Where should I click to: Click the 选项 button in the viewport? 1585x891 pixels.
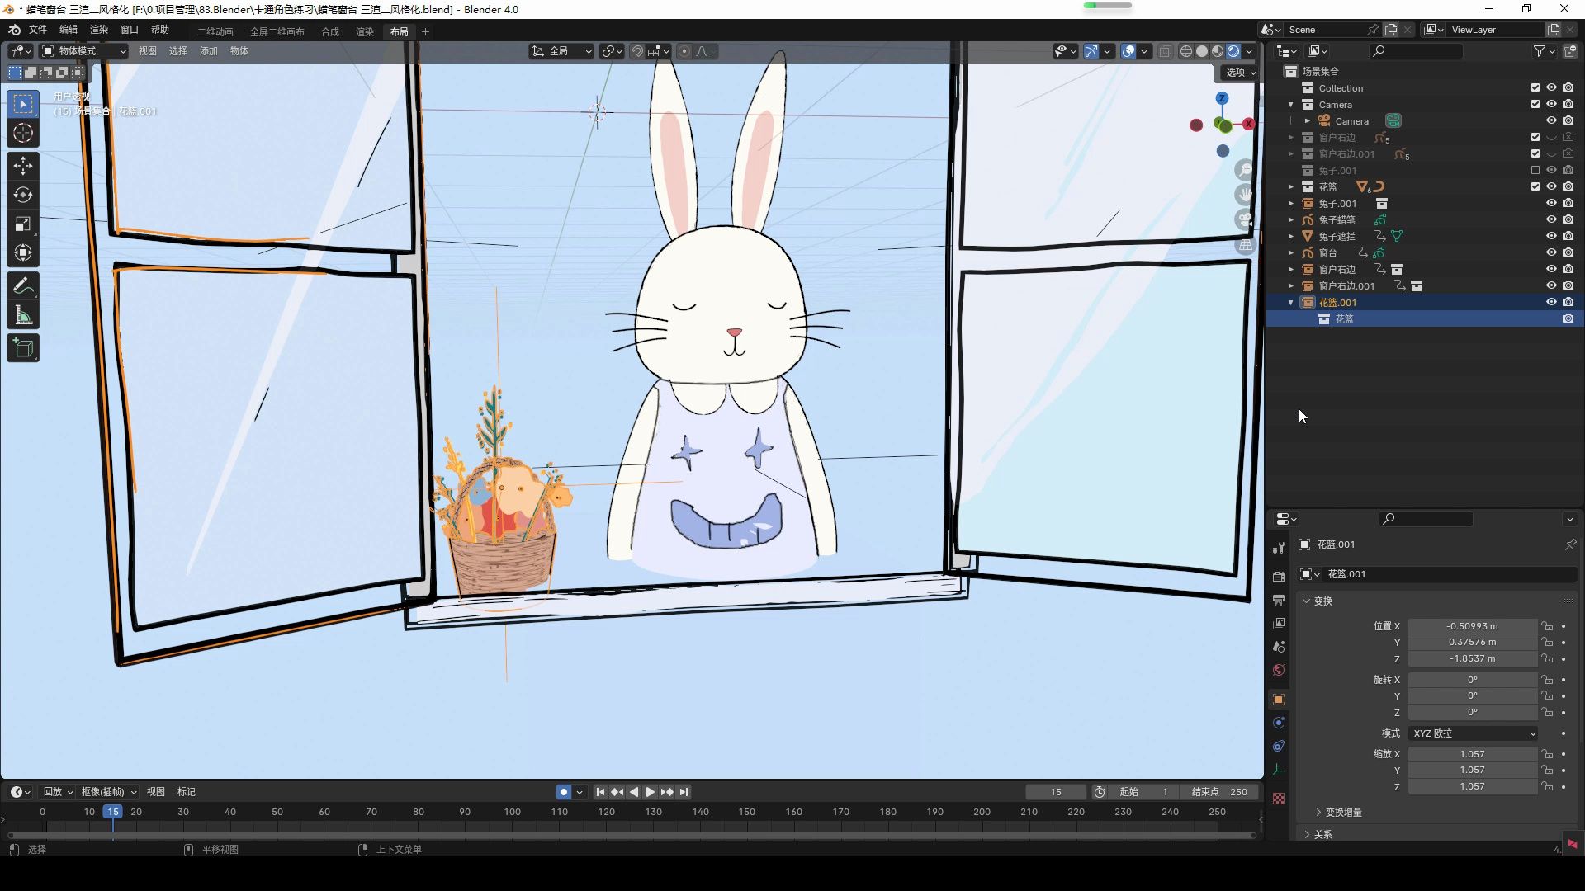coord(1238,72)
